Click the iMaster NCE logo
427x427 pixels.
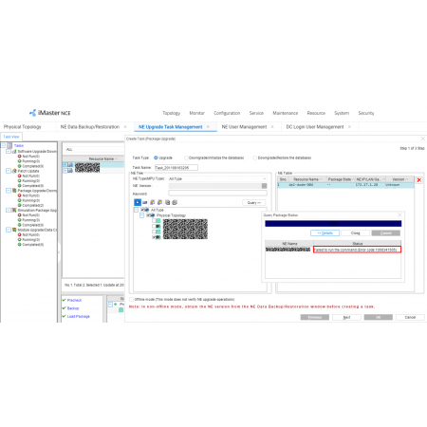pyautogui.click(x=50, y=113)
